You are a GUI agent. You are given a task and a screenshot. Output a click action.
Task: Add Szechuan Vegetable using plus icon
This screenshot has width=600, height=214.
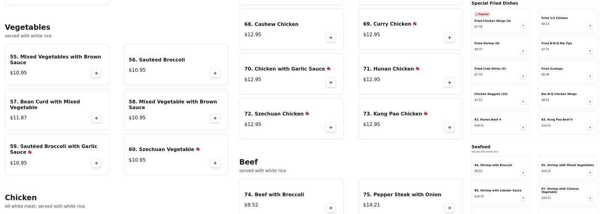point(215,163)
